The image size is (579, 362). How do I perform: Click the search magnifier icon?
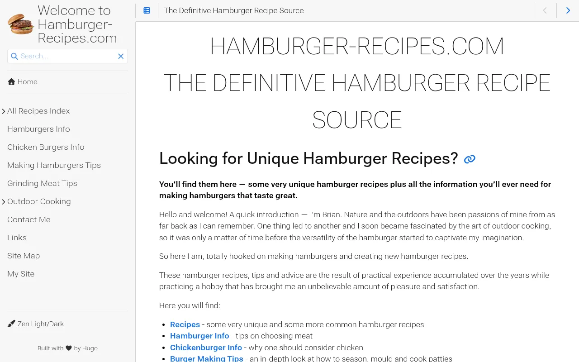[x=14, y=56]
